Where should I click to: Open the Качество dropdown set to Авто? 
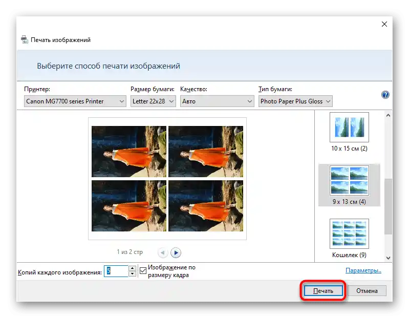tap(217, 101)
